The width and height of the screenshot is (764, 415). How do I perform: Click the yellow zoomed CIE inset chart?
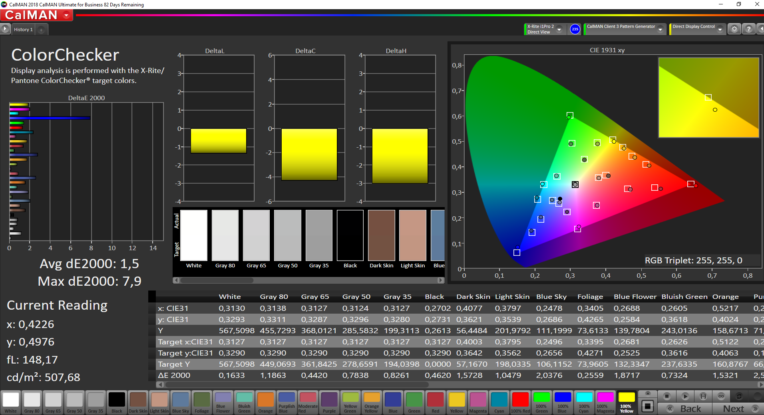point(708,97)
